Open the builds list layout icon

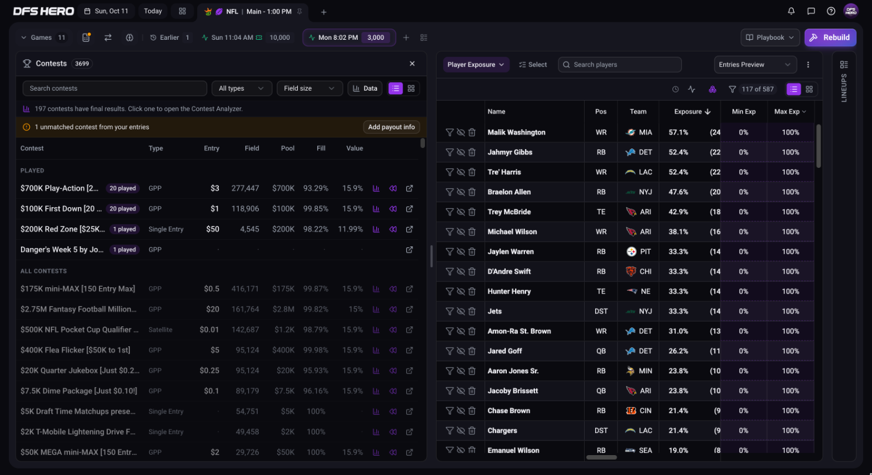(424, 37)
